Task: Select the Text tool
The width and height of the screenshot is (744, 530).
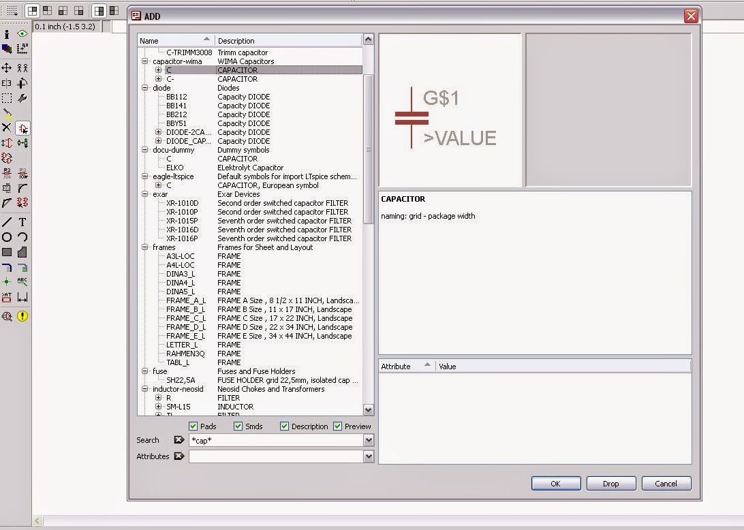Action: [22, 222]
